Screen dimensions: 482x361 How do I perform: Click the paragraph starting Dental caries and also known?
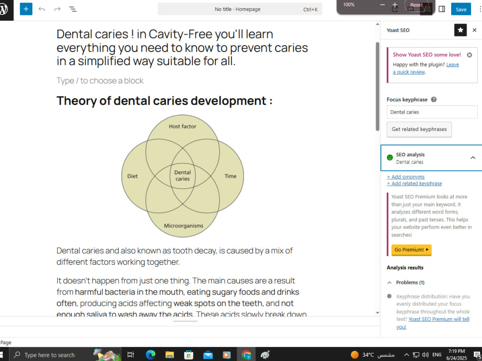[174, 257]
